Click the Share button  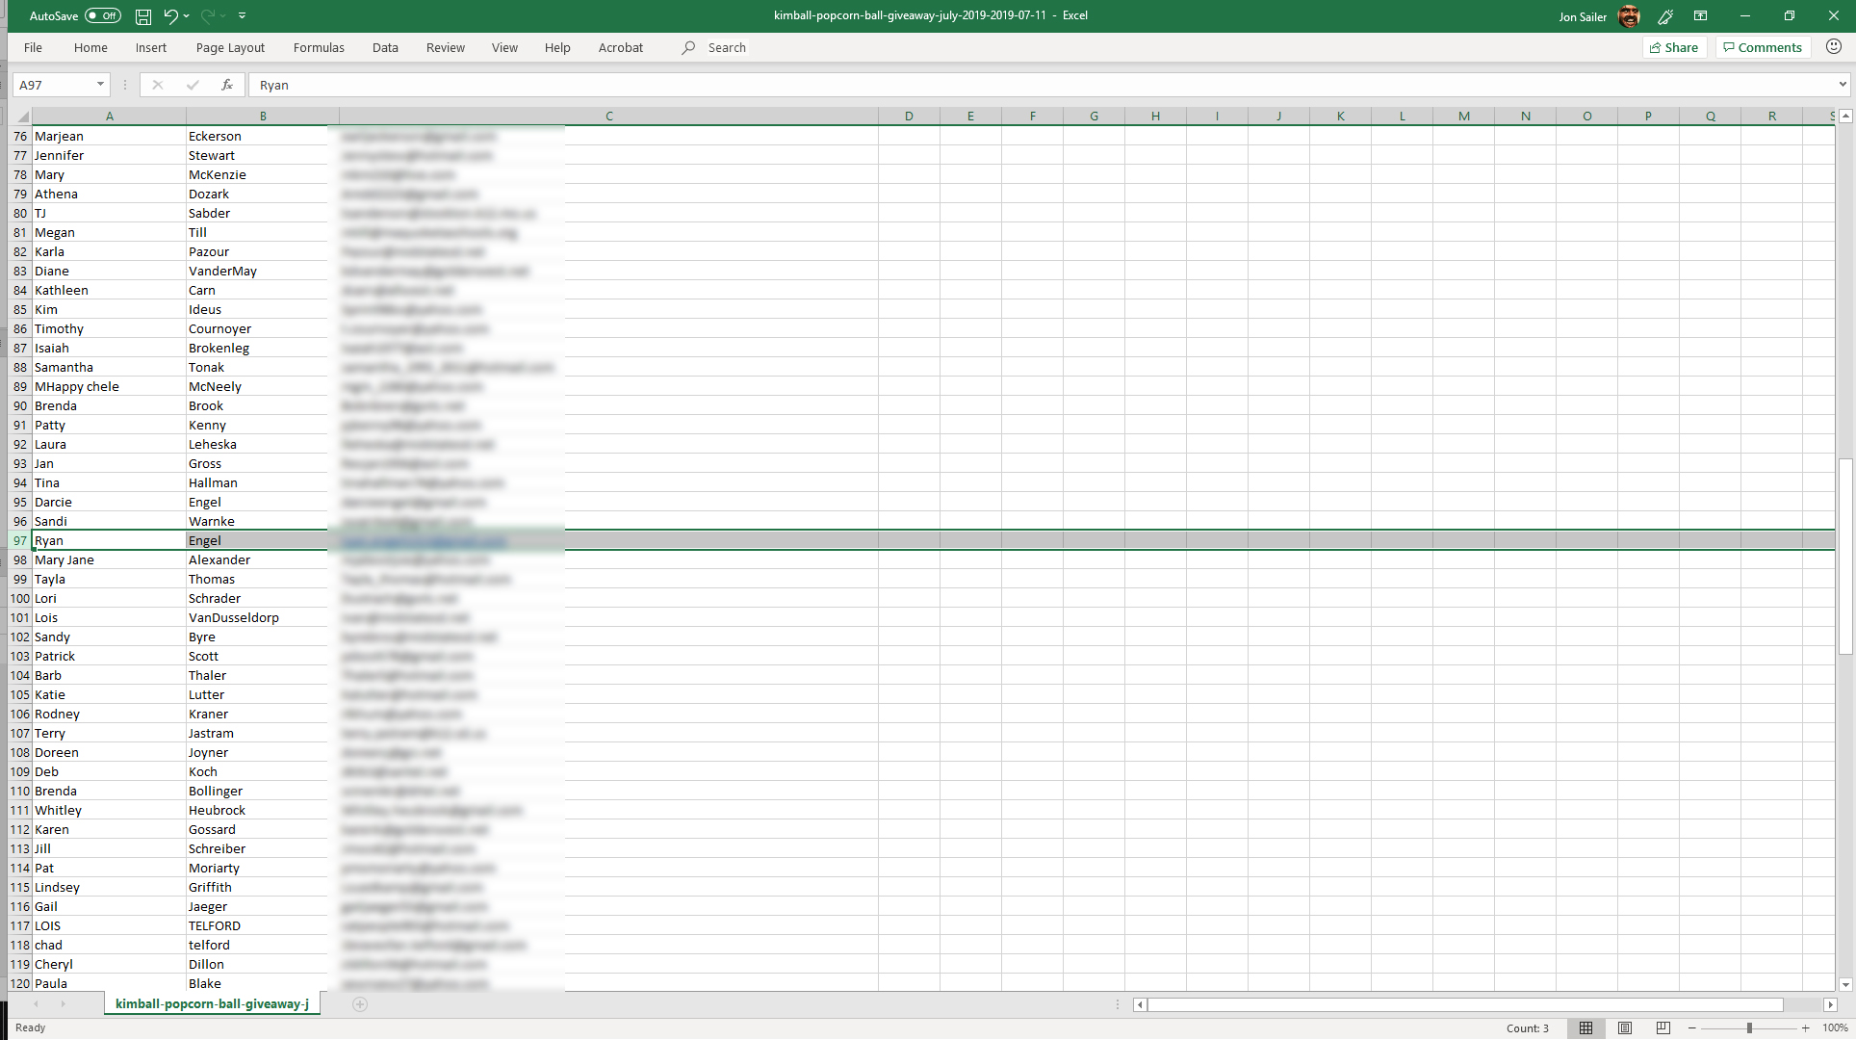click(1674, 47)
